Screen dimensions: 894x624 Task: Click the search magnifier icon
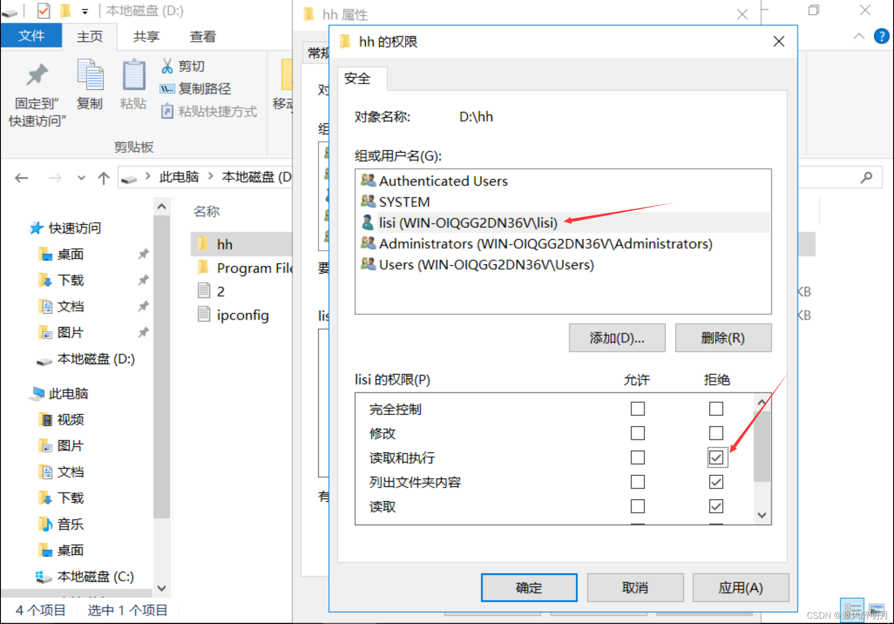[x=866, y=177]
